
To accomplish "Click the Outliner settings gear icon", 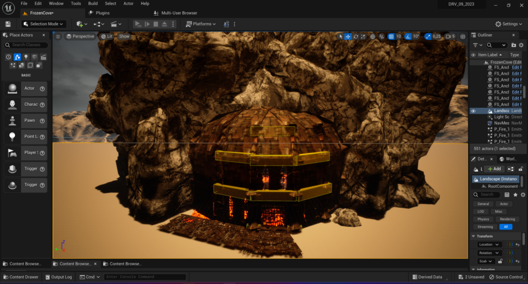I will pos(521,45).
